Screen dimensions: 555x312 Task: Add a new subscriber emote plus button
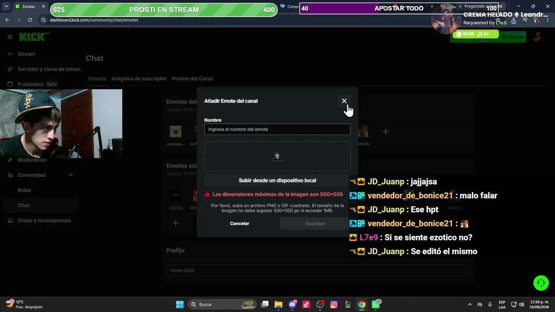point(176,223)
